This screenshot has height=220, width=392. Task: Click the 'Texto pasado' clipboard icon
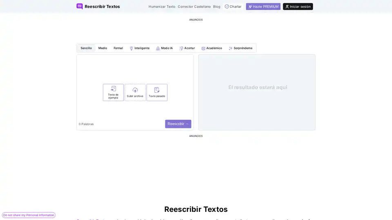click(x=157, y=90)
